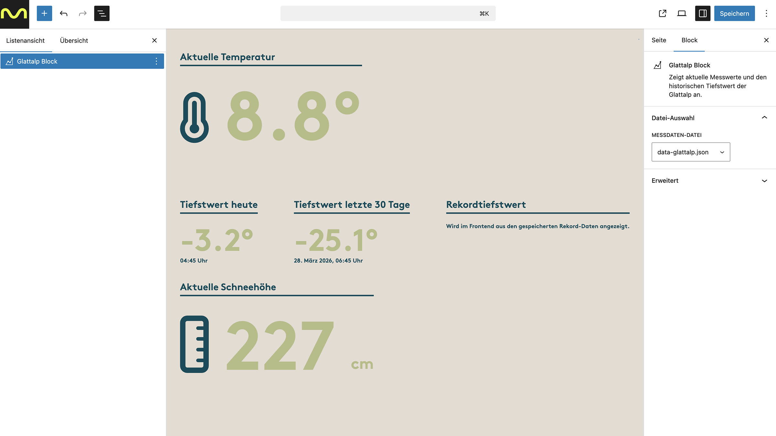Select the Rekordtiefstwert heading
Image resolution: width=776 pixels, height=436 pixels.
click(486, 205)
